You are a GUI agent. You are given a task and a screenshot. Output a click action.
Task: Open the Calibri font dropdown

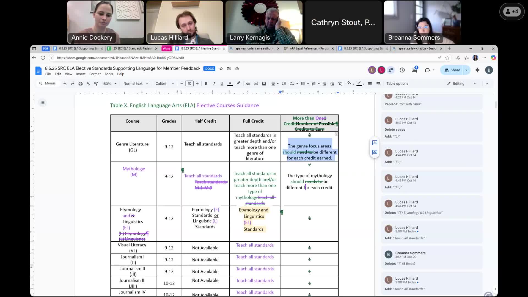tap(164, 84)
